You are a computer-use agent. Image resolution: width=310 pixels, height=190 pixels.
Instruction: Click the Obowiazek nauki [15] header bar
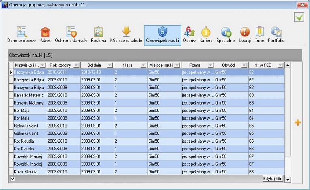coord(155,55)
